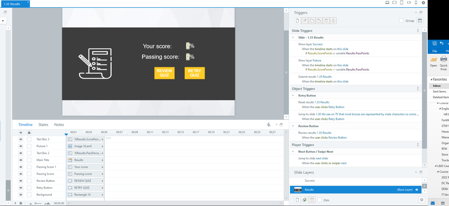Click the REVIEW QUIZ button on slide
The image size is (449, 206).
pyautogui.click(x=164, y=73)
